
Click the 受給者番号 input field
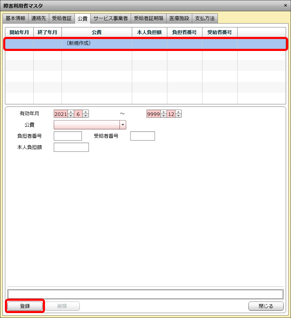click(x=142, y=136)
